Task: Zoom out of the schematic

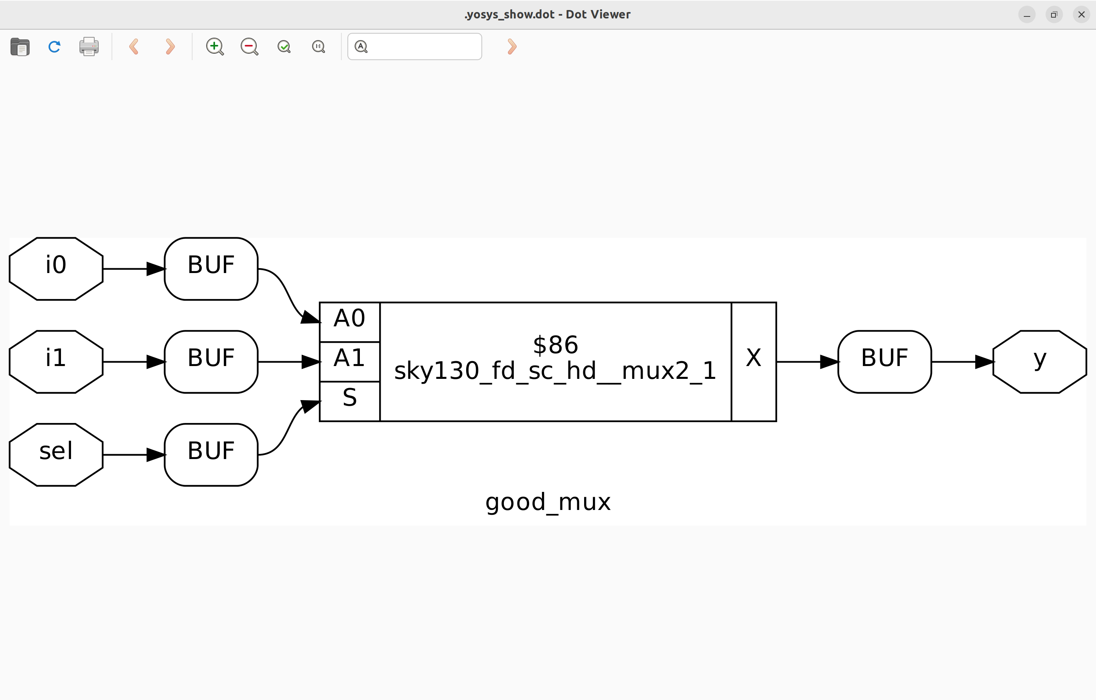Action: click(x=249, y=47)
